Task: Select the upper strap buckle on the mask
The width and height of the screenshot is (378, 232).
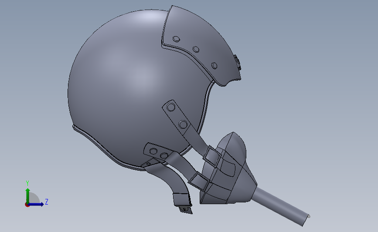Action: click(211, 156)
